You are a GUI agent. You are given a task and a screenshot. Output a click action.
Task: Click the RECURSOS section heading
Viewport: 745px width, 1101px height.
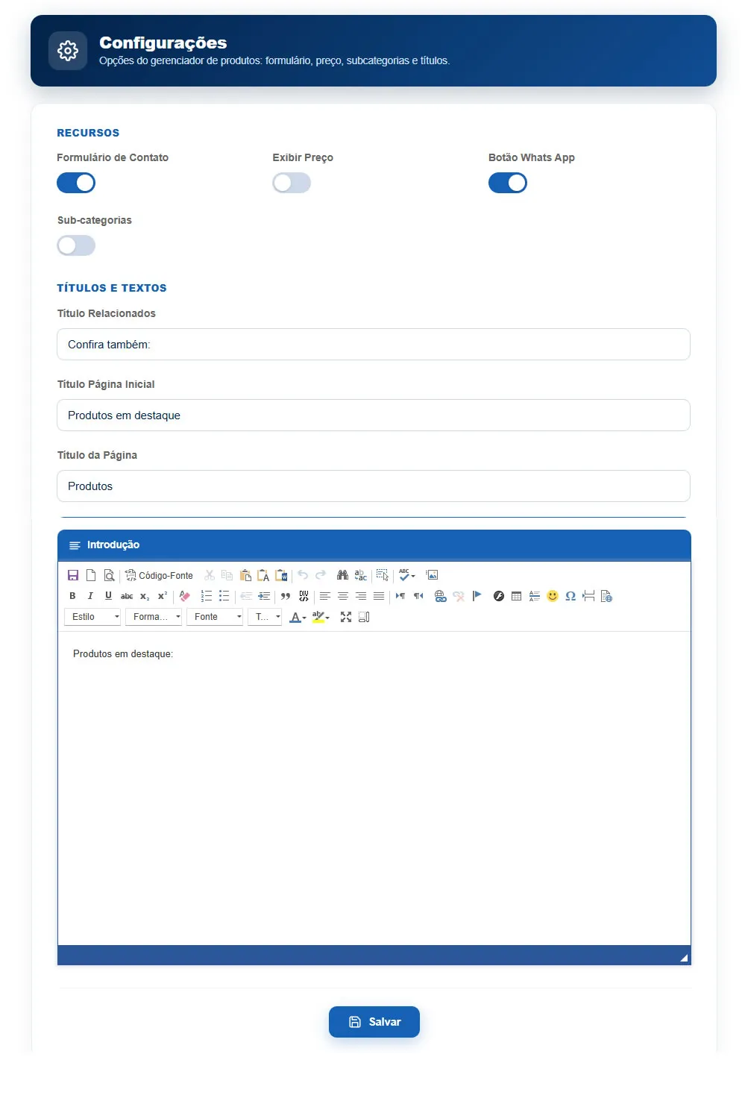click(x=88, y=133)
